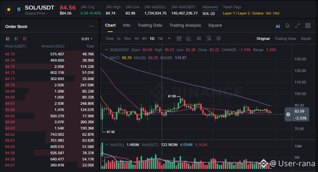The image size is (318, 172).
Task: Collapse the MA indicator legend
Action: coord(106,58)
